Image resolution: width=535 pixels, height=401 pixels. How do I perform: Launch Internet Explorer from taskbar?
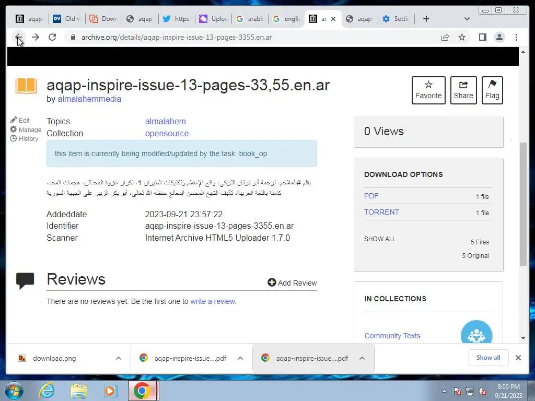point(46,391)
